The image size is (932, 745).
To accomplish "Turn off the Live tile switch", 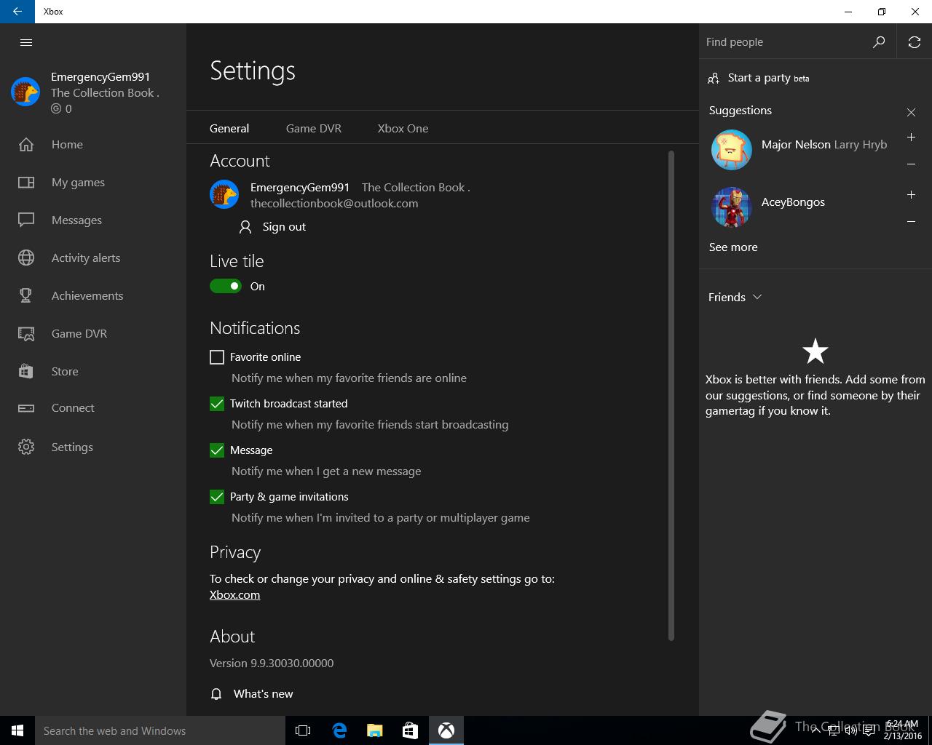I will (x=226, y=286).
